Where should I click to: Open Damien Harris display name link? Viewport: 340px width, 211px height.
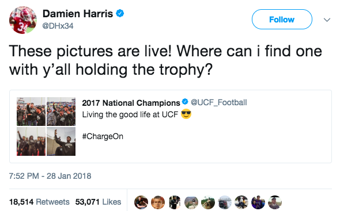(78, 14)
